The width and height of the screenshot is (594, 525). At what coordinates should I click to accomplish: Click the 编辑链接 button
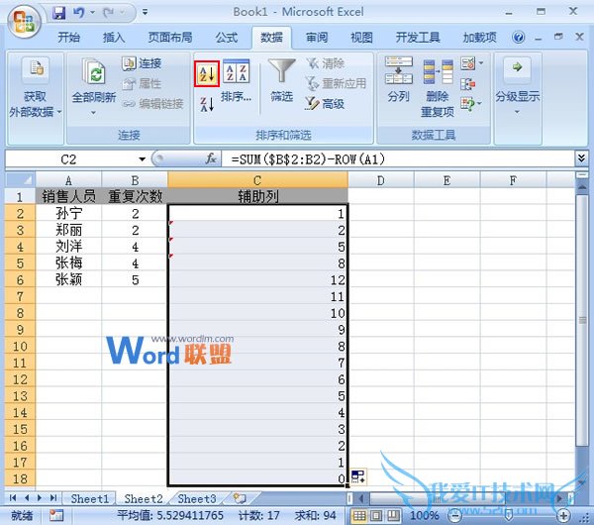tap(152, 103)
